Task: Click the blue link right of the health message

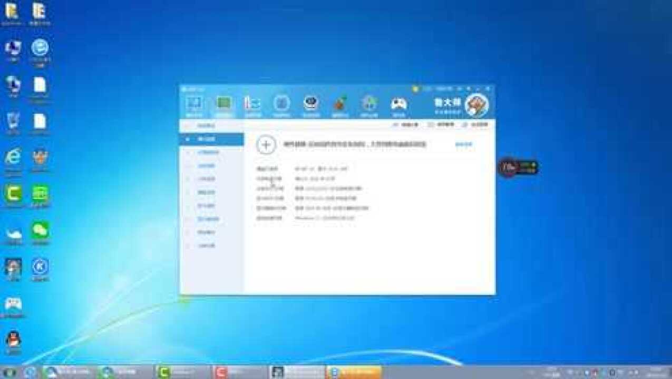Action: point(463,144)
